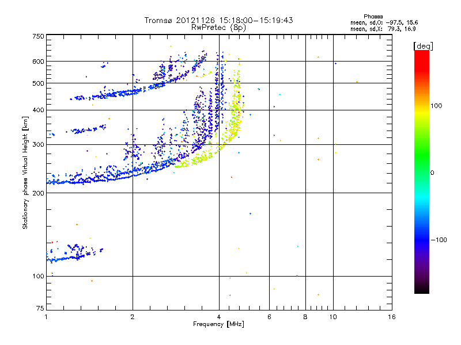The image size is (461, 345).
Task: Click the x-axis '4' tick label
Action: pyautogui.click(x=219, y=317)
